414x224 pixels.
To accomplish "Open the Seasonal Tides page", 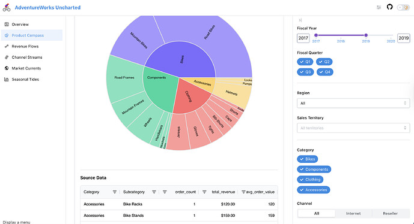I will [32, 79].
